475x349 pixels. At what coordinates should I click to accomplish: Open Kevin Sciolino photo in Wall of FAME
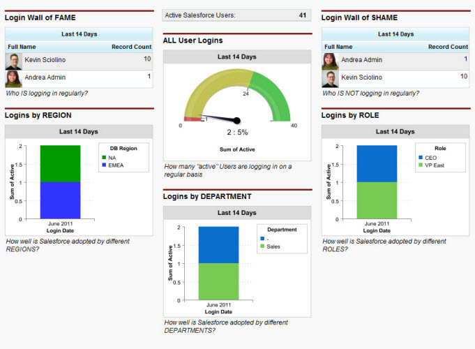(14, 61)
